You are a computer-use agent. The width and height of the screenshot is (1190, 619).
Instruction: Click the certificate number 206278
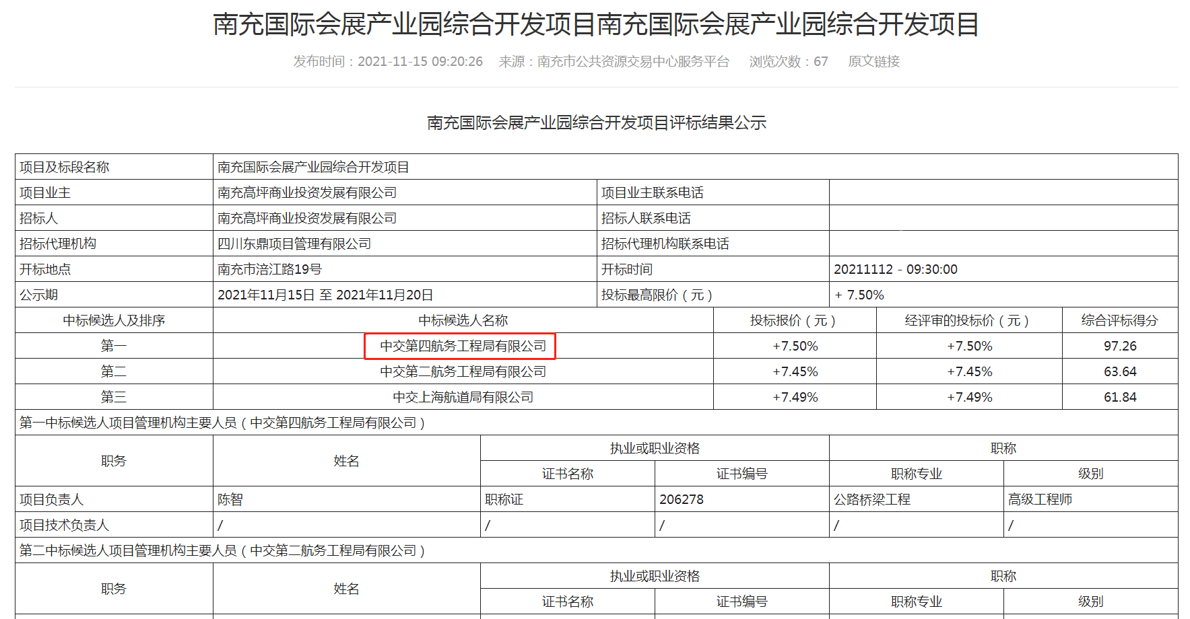pyautogui.click(x=682, y=499)
